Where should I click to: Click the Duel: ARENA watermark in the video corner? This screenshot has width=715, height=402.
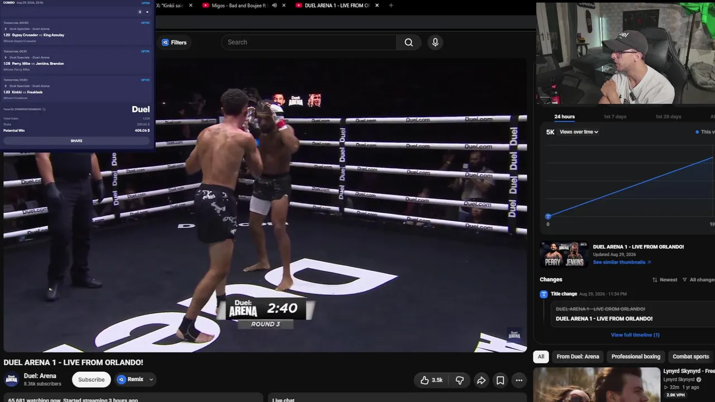tap(514, 335)
